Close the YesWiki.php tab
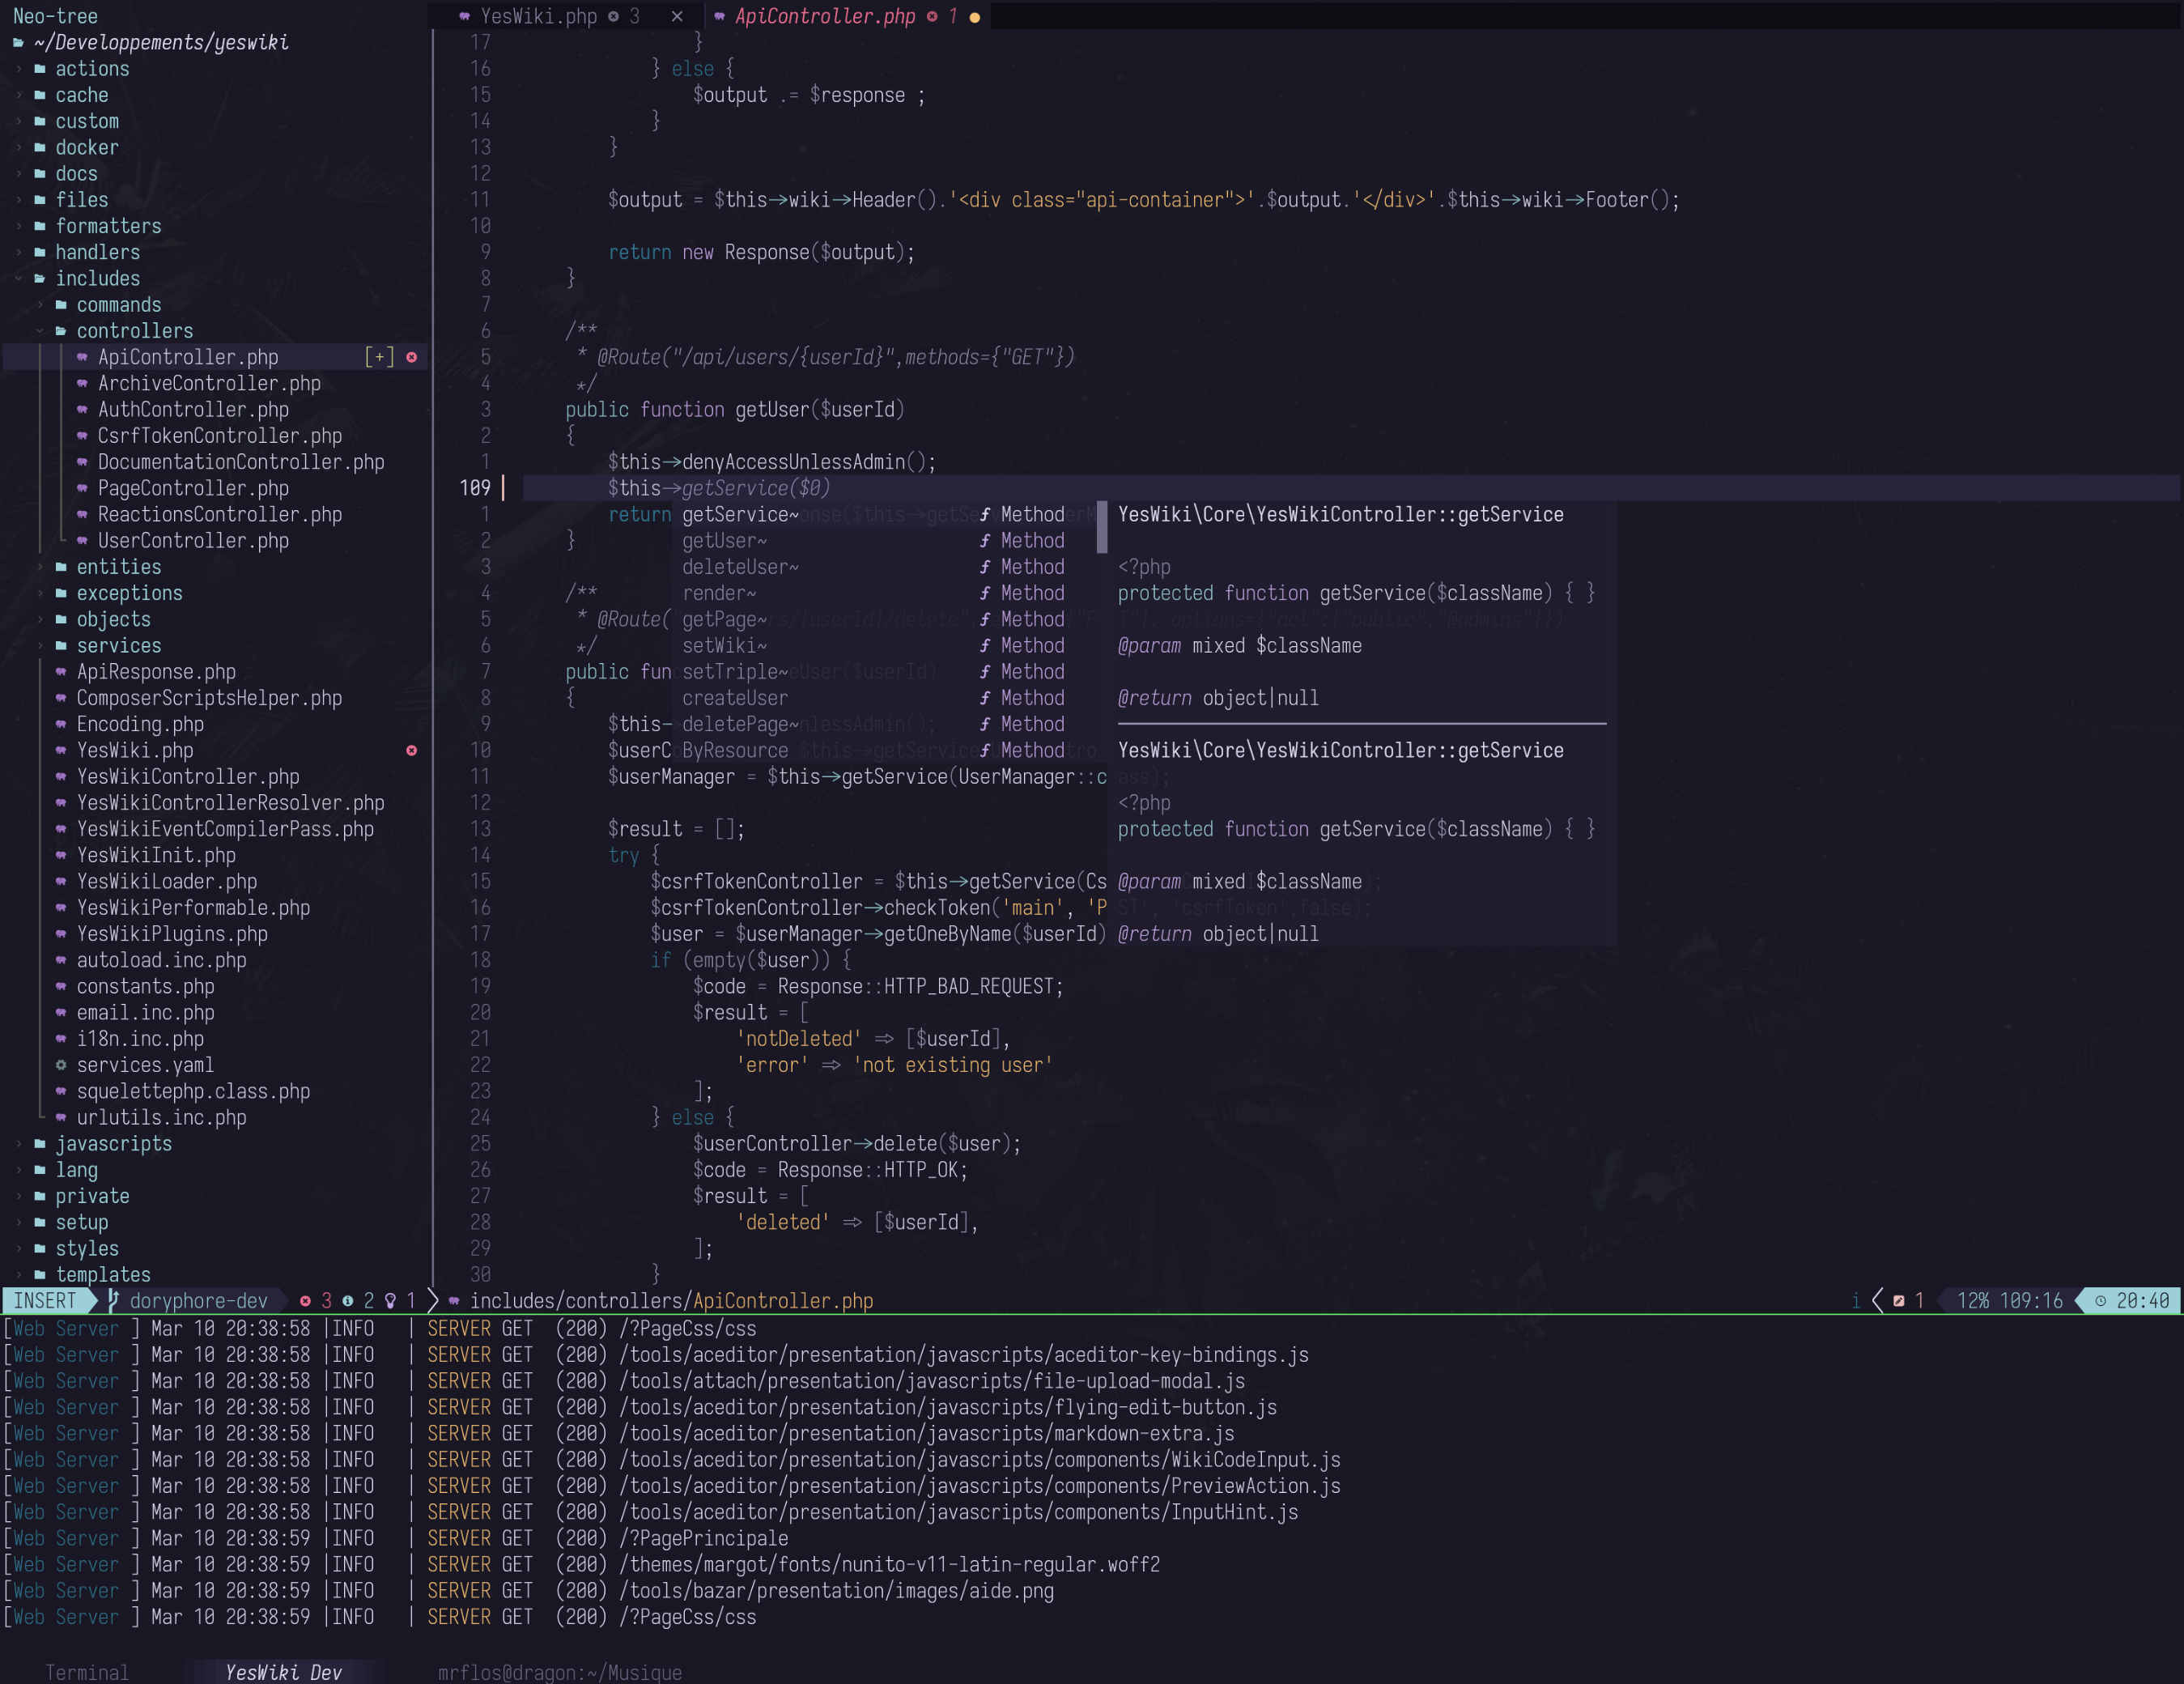 (x=677, y=17)
